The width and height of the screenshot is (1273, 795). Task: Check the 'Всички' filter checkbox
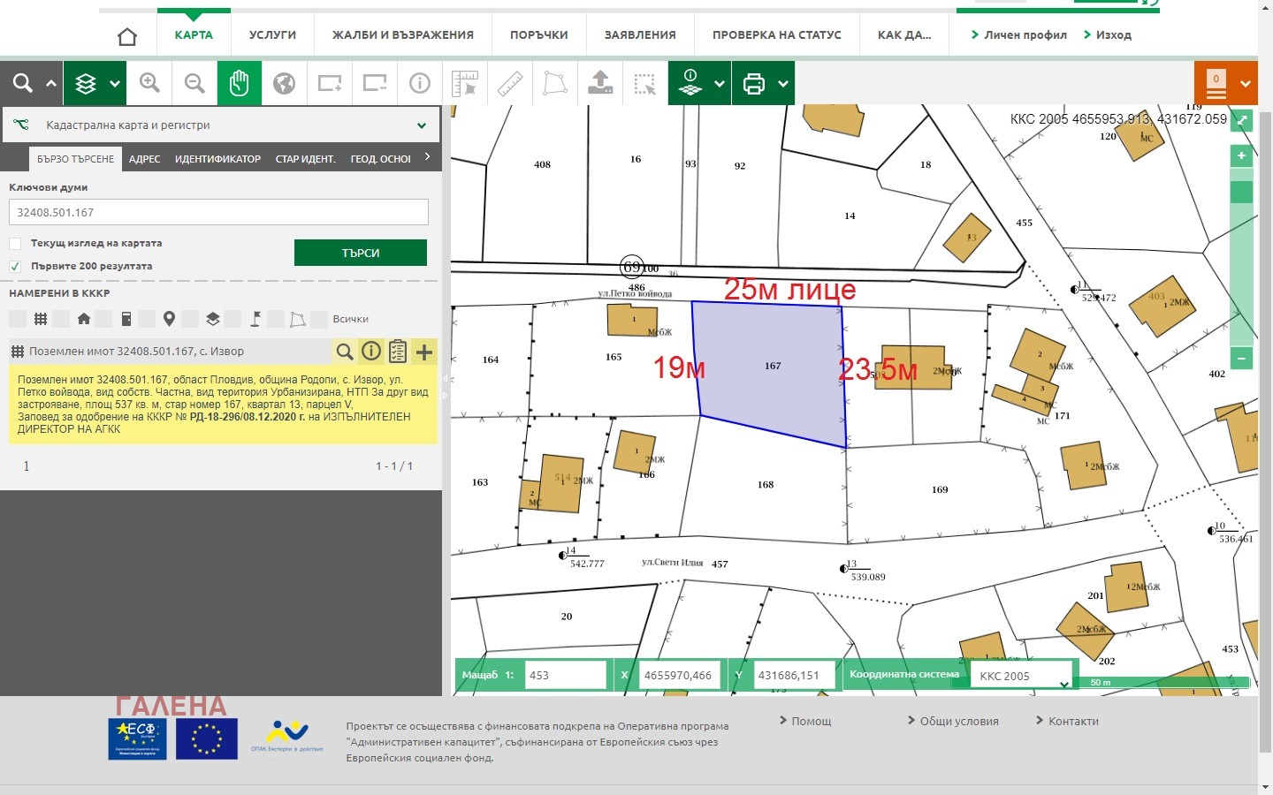318,319
